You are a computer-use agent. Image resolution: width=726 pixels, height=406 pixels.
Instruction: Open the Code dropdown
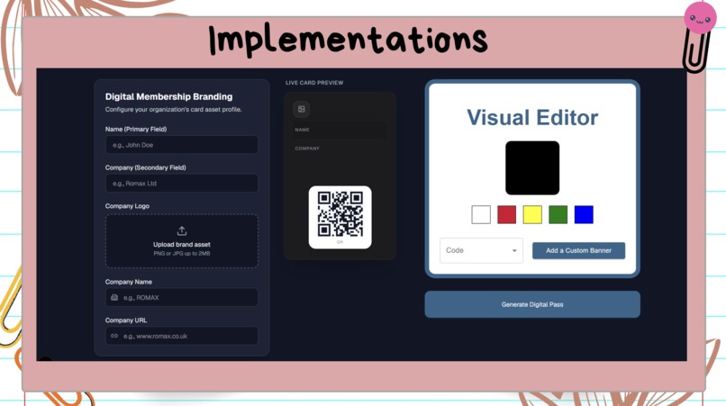pos(481,250)
